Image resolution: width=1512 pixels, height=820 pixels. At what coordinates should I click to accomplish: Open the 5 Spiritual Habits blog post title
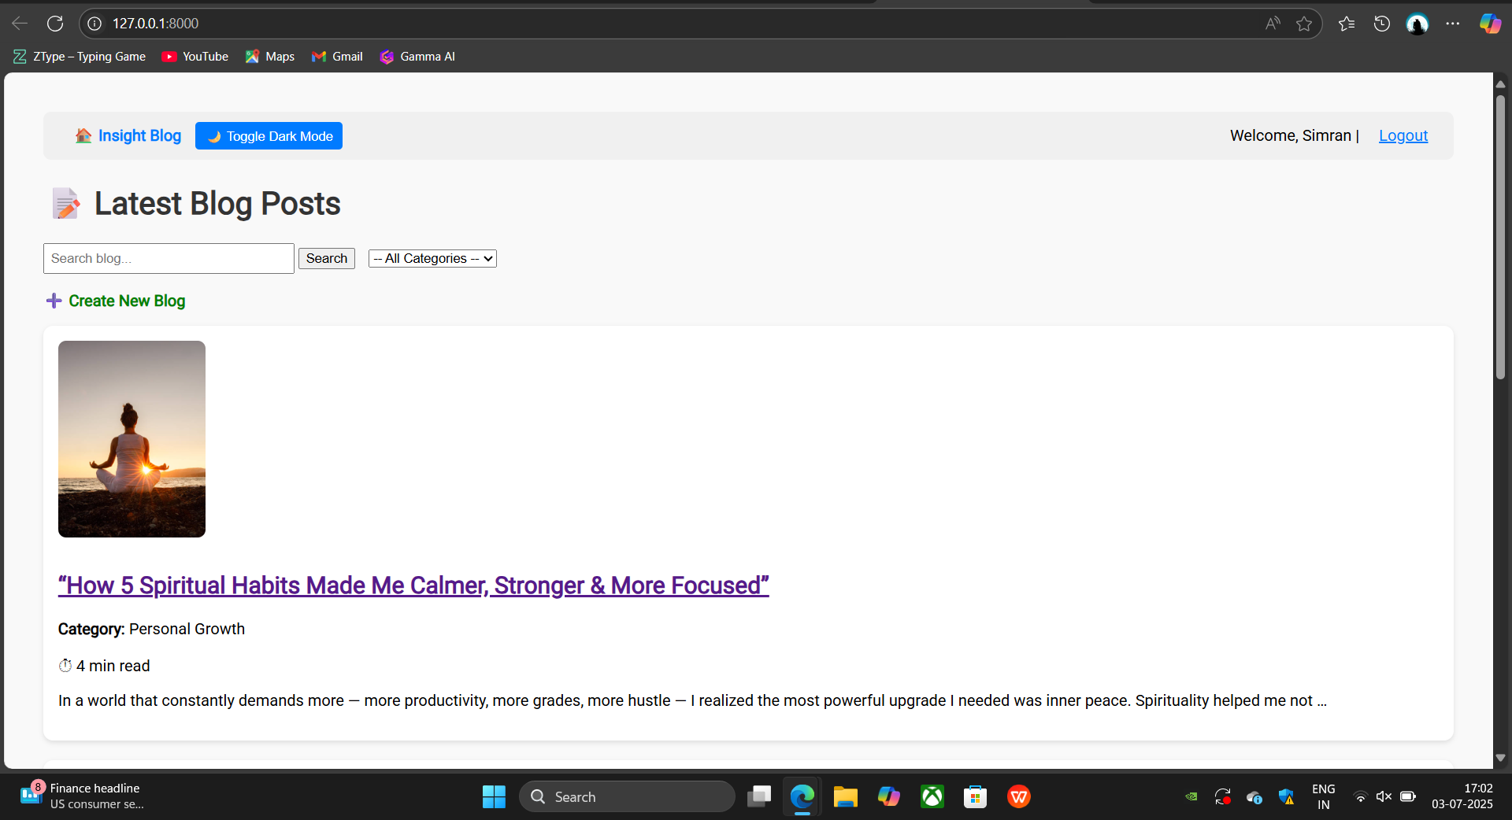click(x=413, y=585)
